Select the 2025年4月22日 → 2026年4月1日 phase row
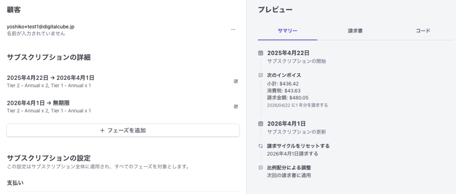This screenshot has width=456, height=194. pyautogui.click(x=123, y=82)
